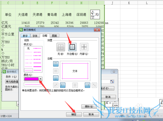Select the thin dotted line style
This screenshot has width=163, height=121.
pyautogui.click(x=28, y=56)
